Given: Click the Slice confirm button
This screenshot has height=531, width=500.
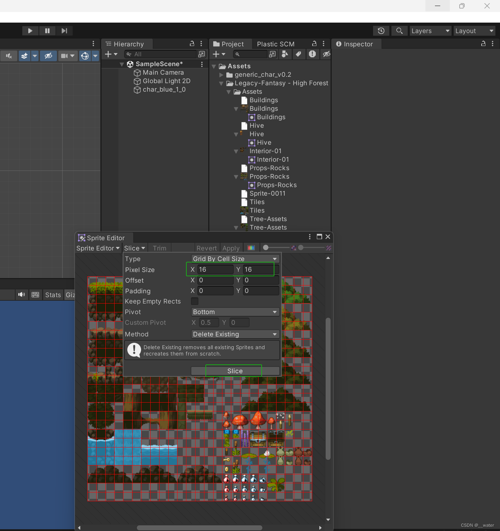Looking at the screenshot, I should tap(235, 371).
